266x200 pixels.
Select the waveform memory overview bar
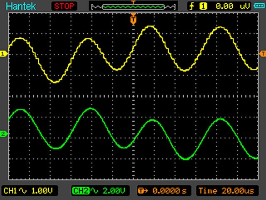133,7
